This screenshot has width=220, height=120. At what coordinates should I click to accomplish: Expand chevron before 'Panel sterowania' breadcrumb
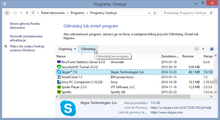(38, 13)
